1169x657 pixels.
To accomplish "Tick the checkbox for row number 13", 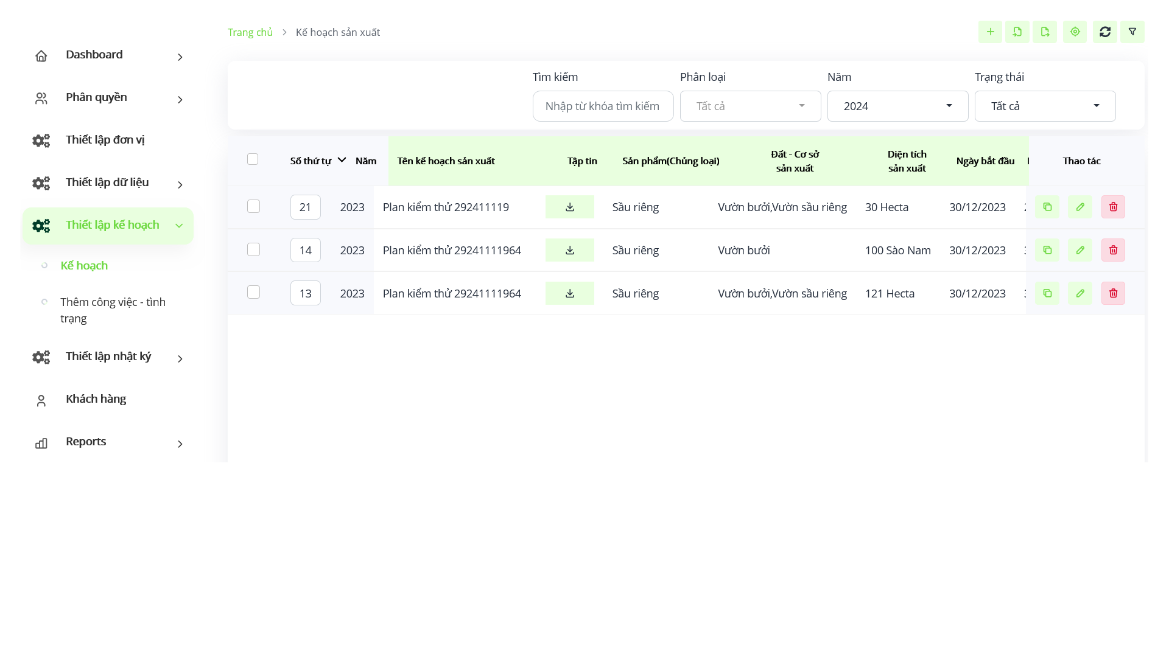I will pos(253,292).
